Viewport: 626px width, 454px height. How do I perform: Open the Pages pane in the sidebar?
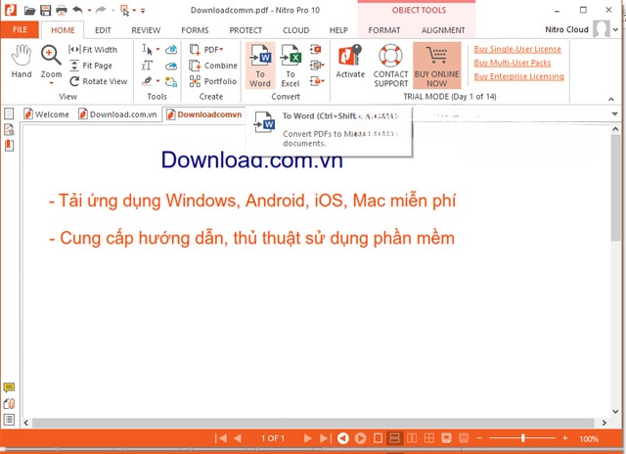click(9, 113)
